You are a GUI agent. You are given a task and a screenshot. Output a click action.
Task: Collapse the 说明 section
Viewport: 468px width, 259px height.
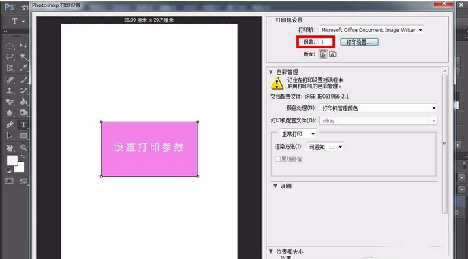pos(275,186)
